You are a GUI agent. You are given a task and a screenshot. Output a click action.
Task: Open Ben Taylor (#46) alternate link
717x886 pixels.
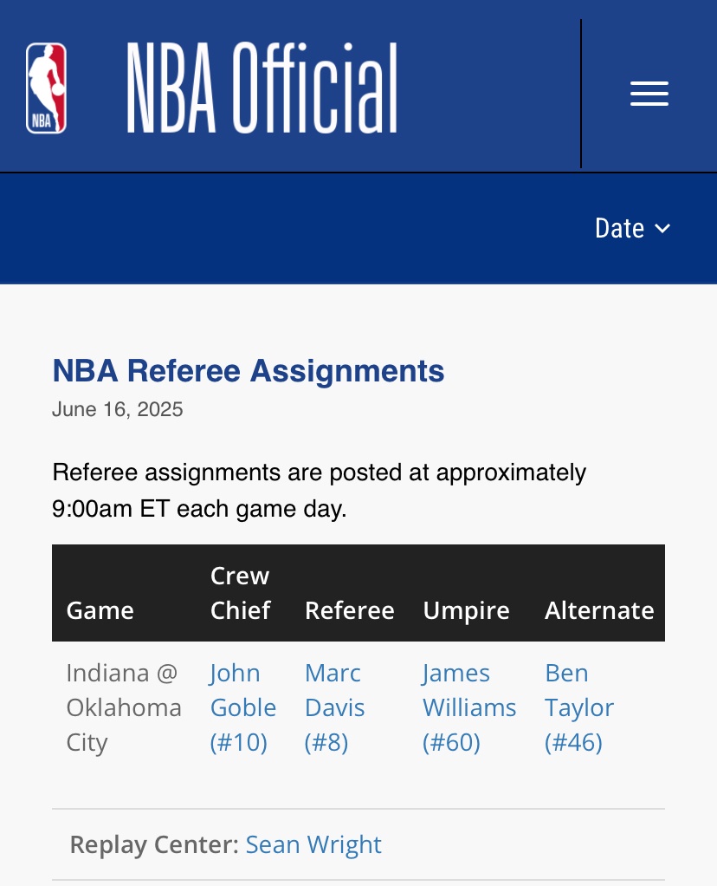coord(578,707)
